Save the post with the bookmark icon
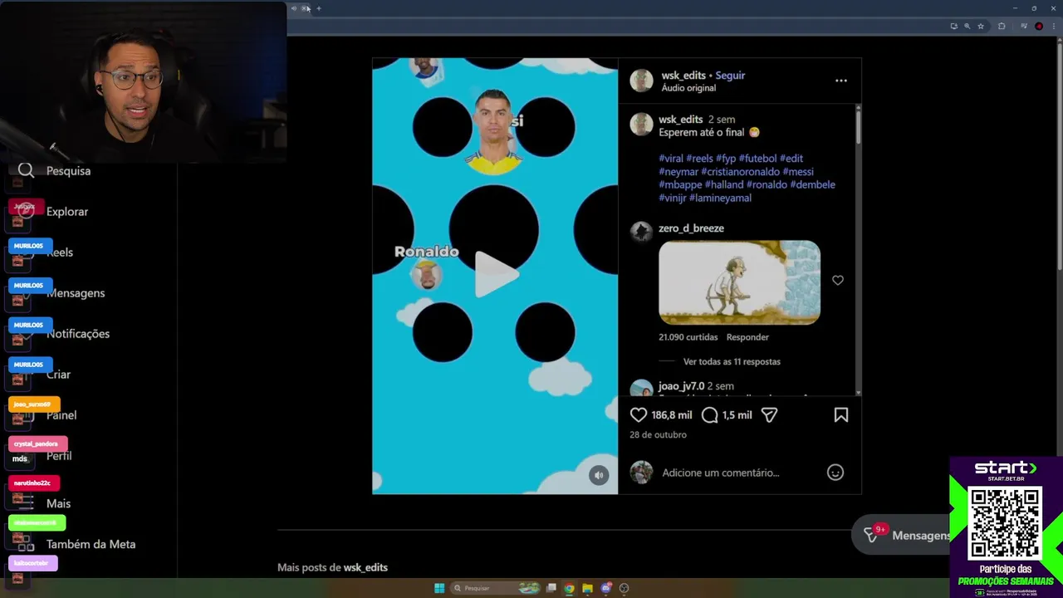Screen dimensions: 1063x598 point(840,414)
